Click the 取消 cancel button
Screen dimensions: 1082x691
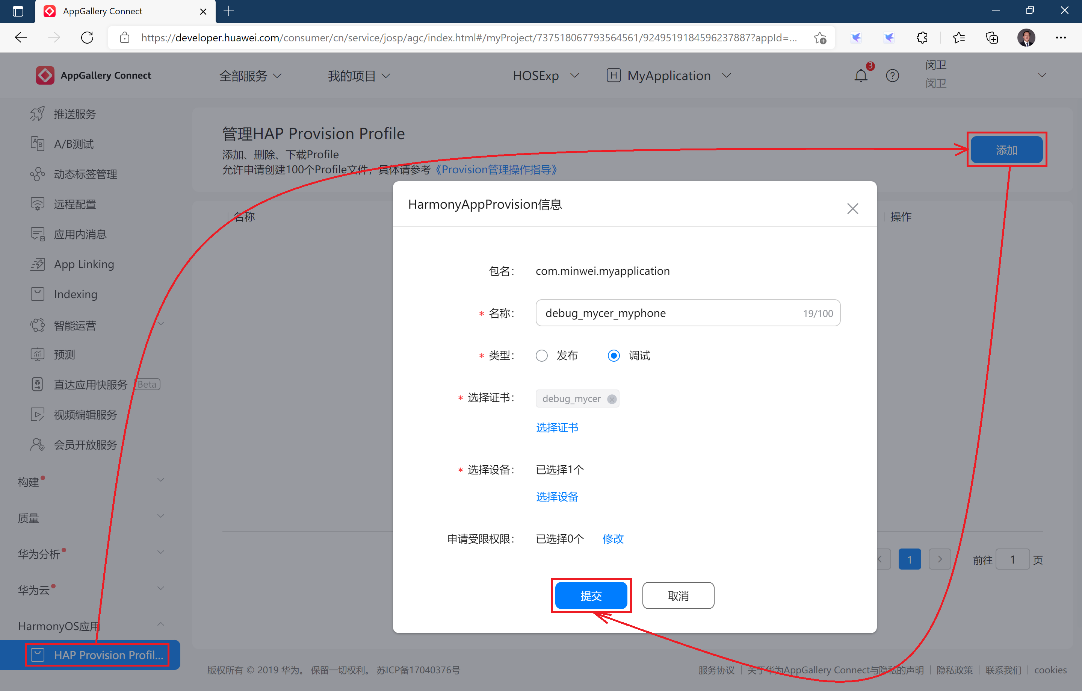(x=678, y=596)
